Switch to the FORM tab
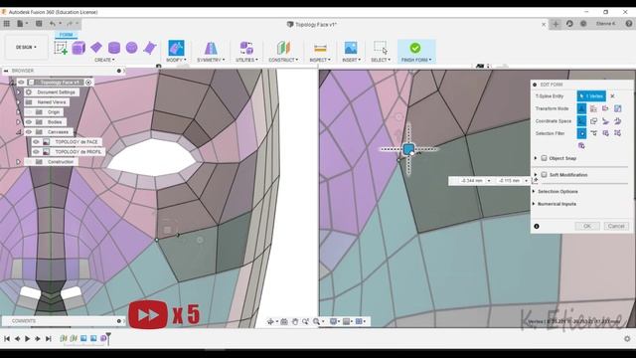This screenshot has width=636, height=358. [x=66, y=35]
